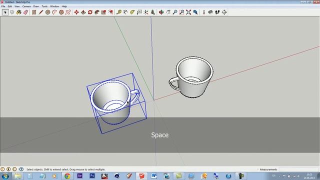Select the Zoom Window tool

[181, 12]
